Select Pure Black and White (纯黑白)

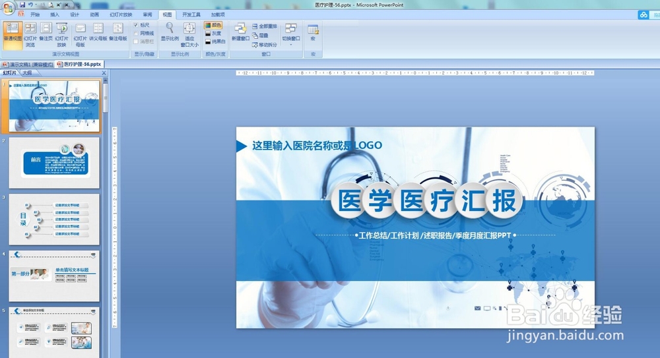(215, 42)
